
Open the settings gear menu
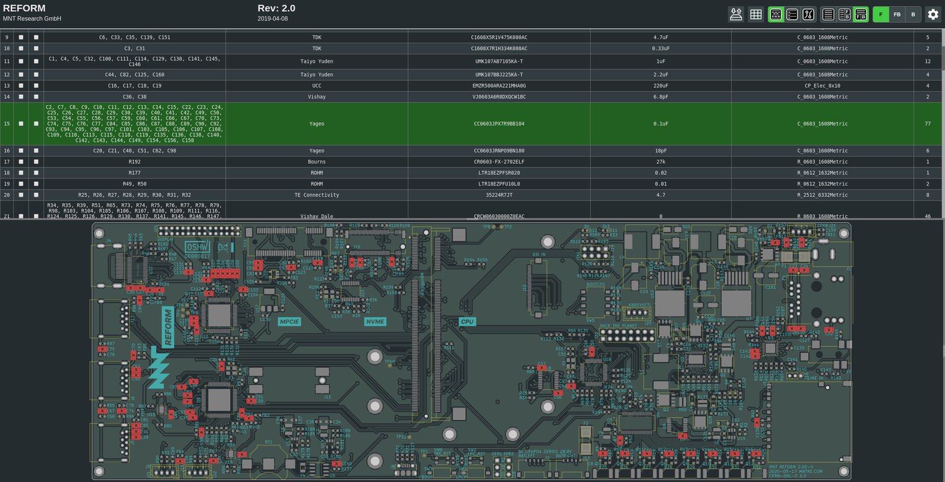(x=933, y=14)
